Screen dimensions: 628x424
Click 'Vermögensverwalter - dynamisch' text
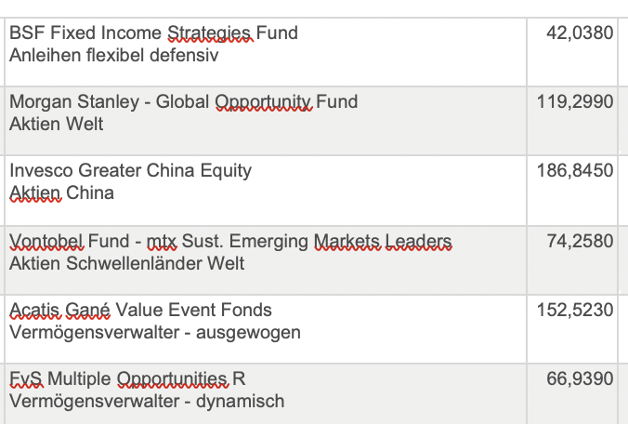147,402
